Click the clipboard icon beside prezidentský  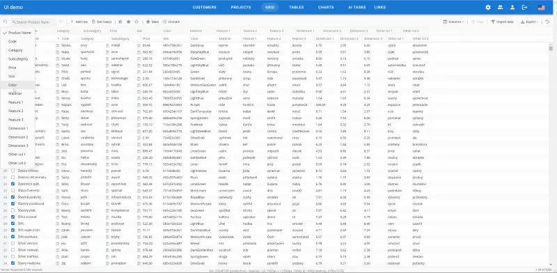click(x=107, y=244)
